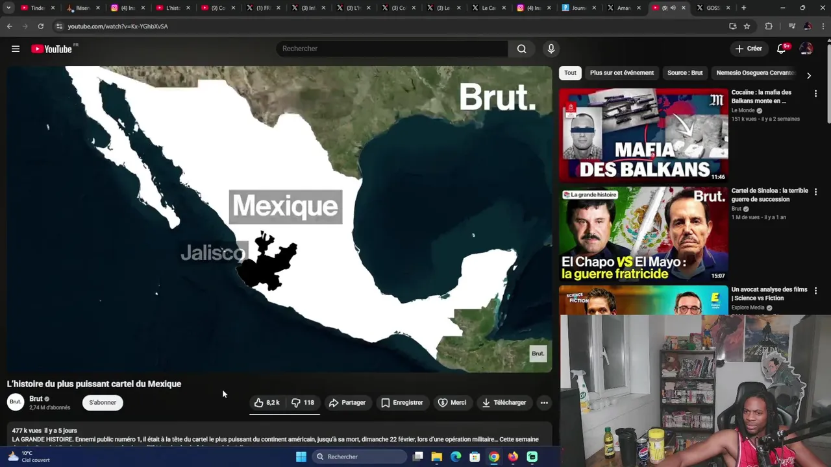Open Task View on the taskbar
831x467 pixels.
(418, 457)
